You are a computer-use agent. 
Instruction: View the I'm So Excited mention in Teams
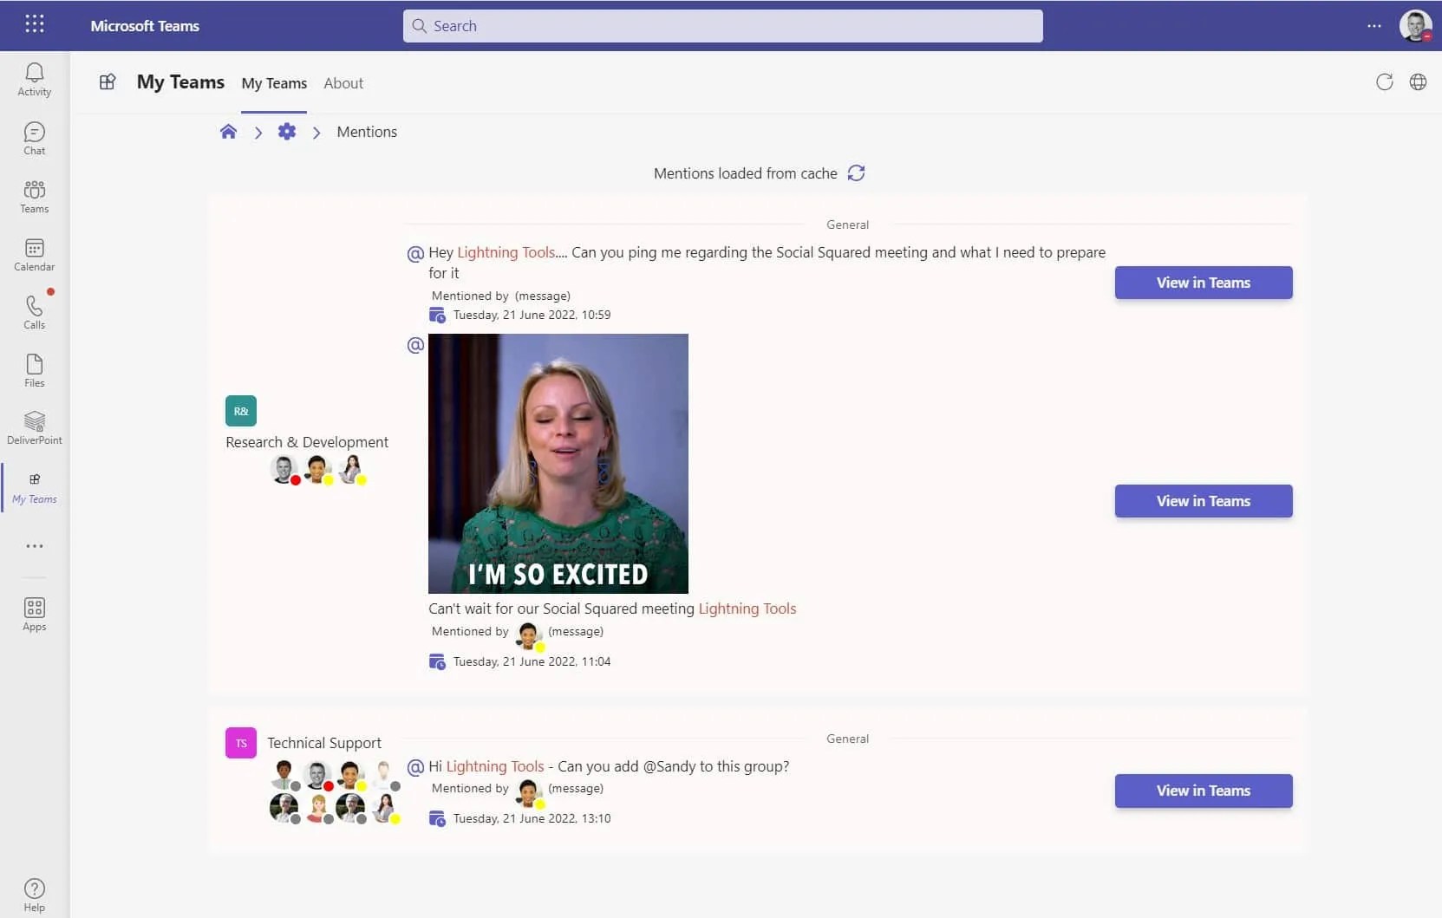1204,501
